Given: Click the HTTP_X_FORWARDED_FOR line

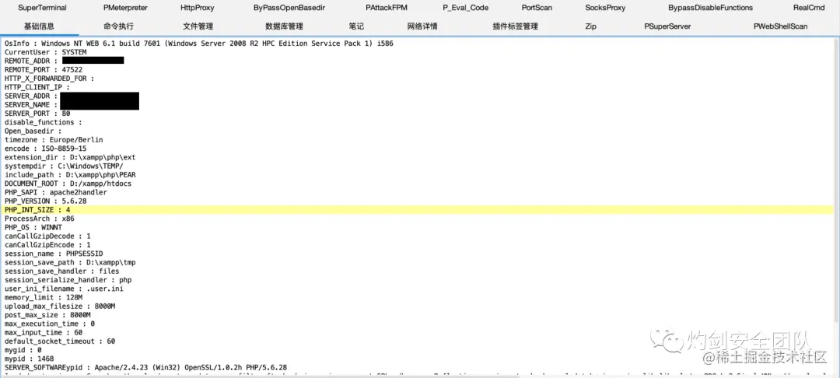Looking at the screenshot, I should (49, 79).
